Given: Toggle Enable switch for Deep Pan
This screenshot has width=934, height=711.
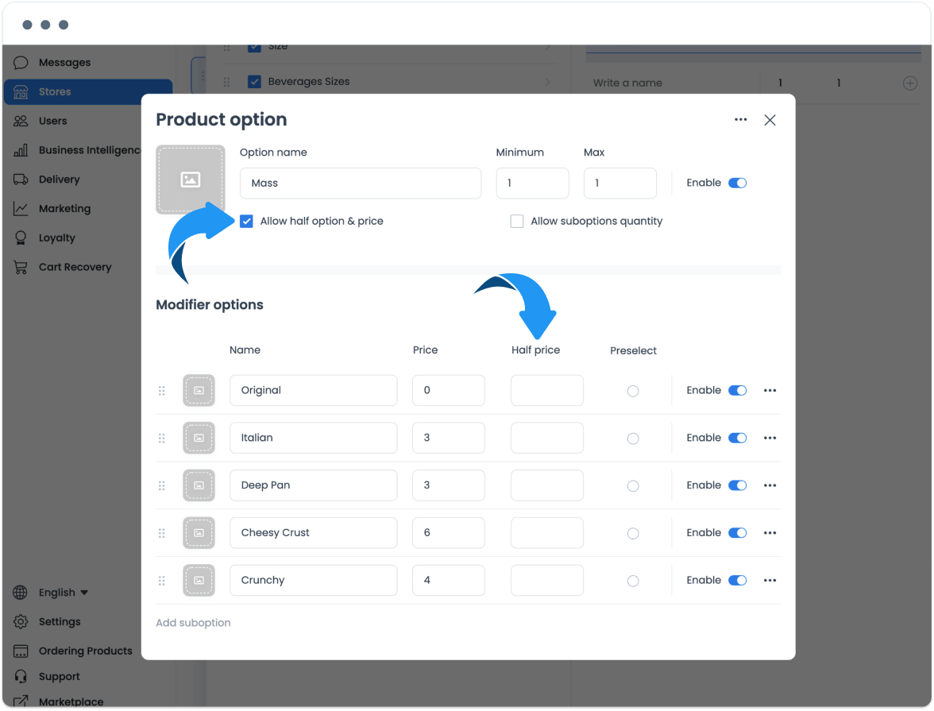Looking at the screenshot, I should [x=737, y=485].
